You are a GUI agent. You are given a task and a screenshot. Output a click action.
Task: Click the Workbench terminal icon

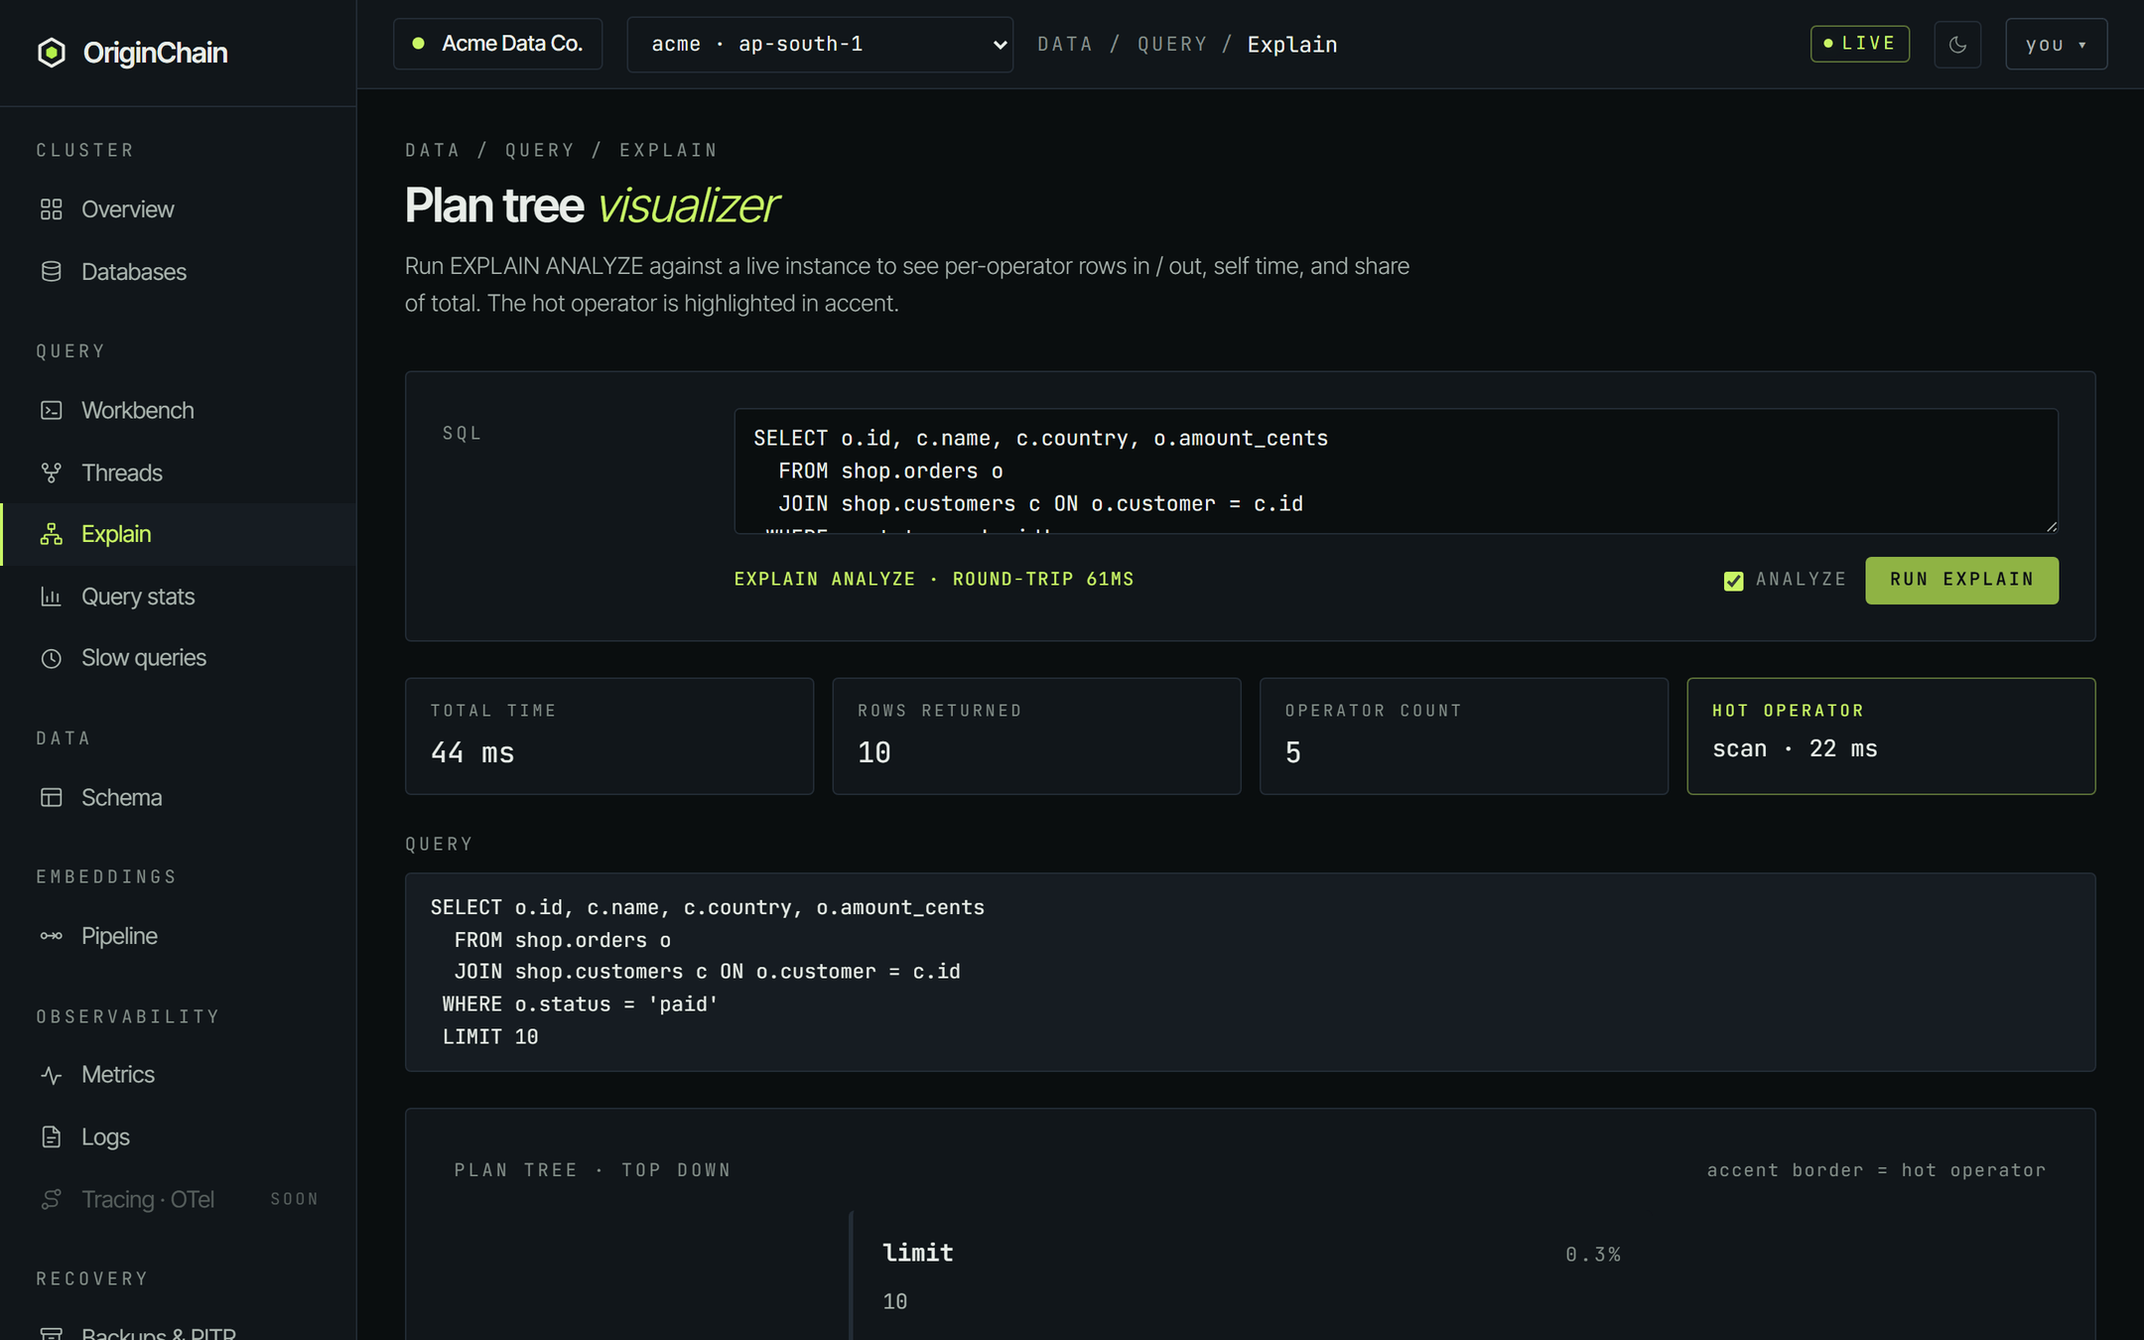coord(52,411)
